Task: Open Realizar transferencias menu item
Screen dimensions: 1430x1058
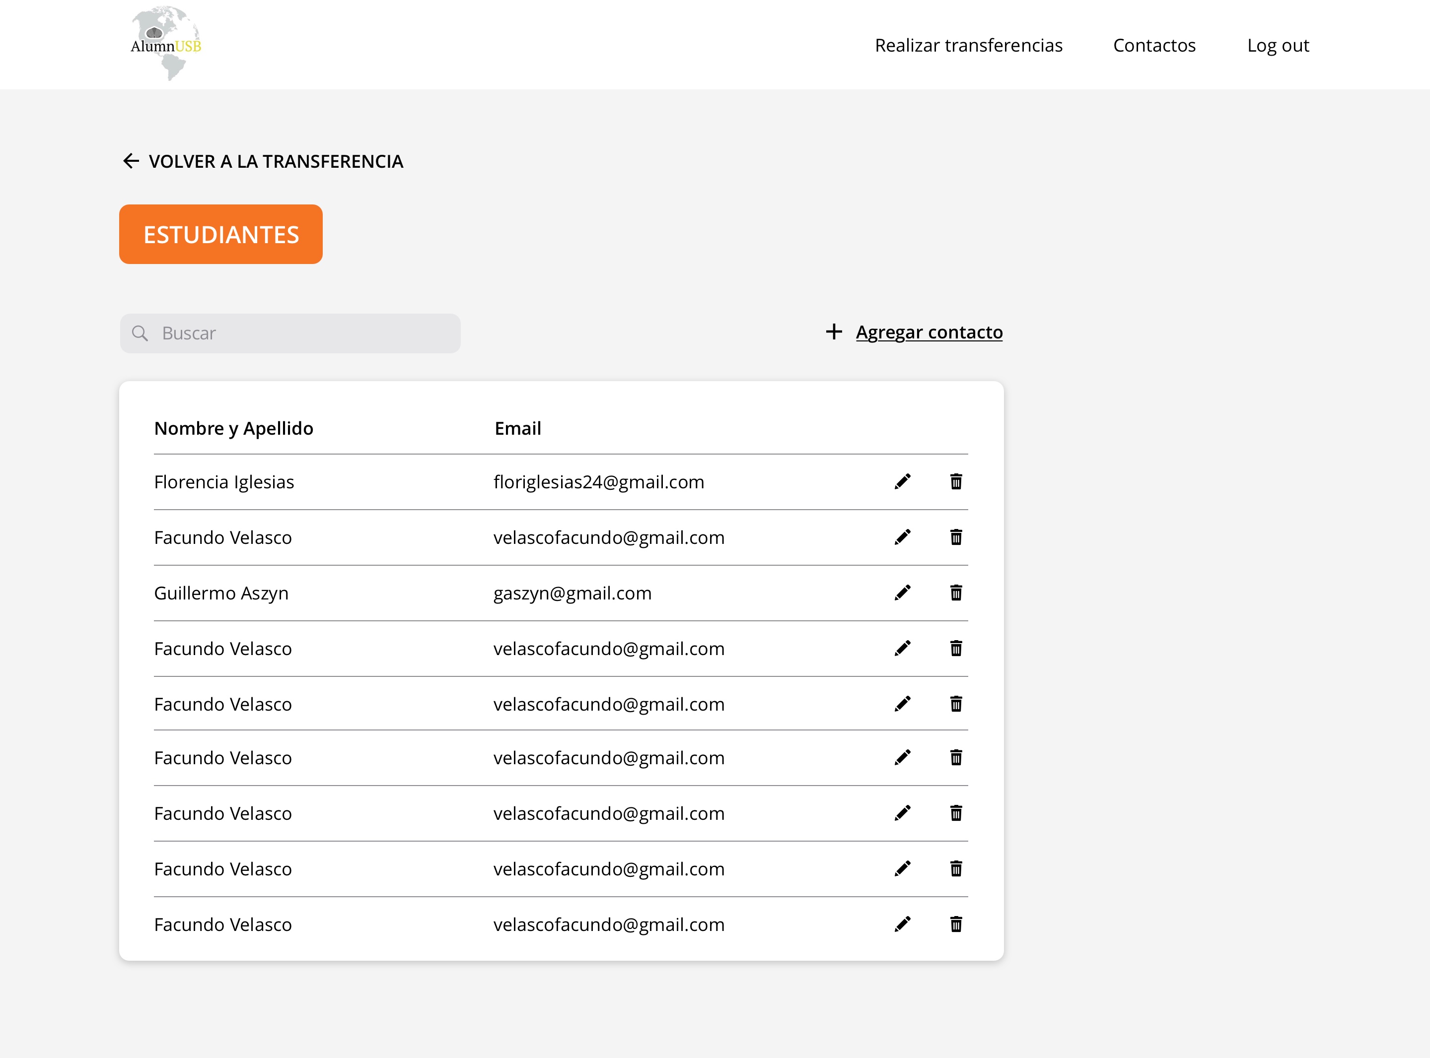Action: [968, 46]
